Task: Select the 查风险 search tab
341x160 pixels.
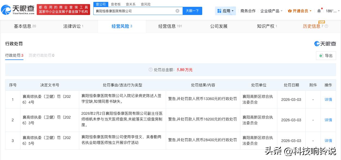Action: tap(146, 4)
